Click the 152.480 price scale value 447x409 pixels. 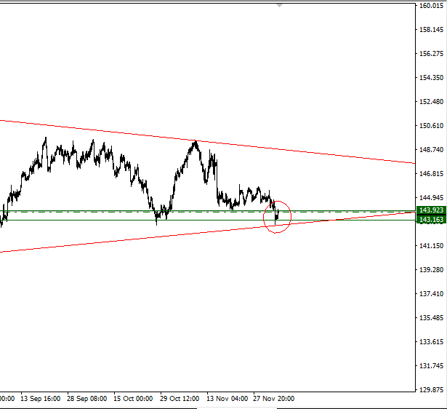tap(431, 101)
